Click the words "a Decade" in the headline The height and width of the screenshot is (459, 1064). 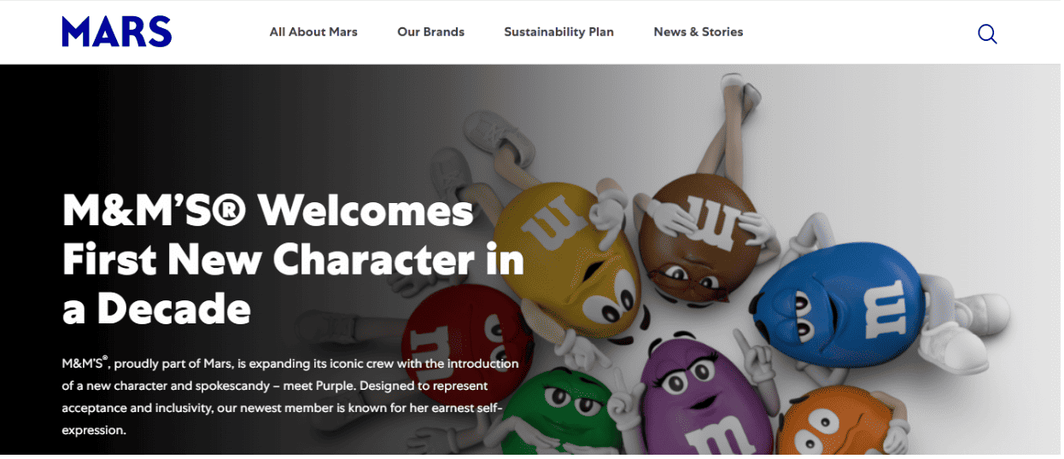pyautogui.click(x=156, y=308)
